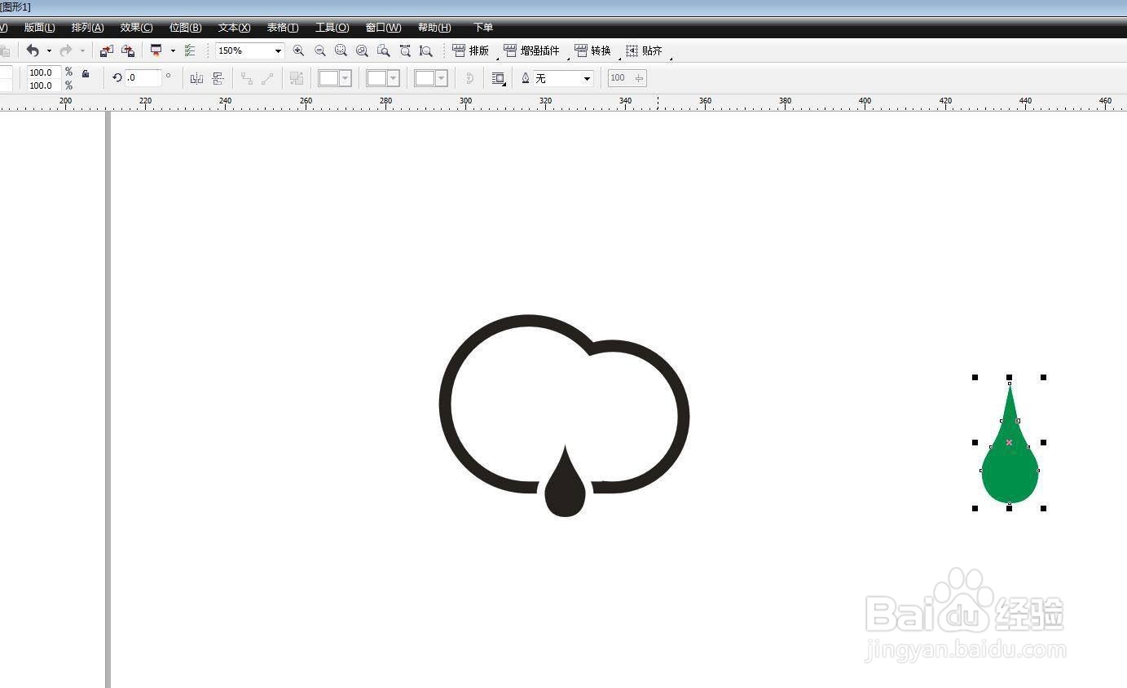Image resolution: width=1127 pixels, height=688 pixels.
Task: Click the Zoom to Page Width icon
Action: click(405, 50)
